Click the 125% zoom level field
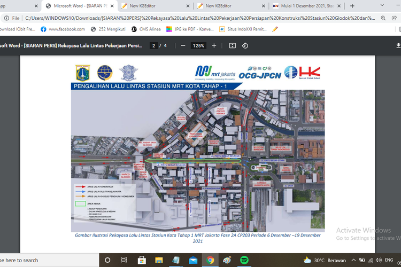Screen dimensions: 401x267 coord(198,46)
